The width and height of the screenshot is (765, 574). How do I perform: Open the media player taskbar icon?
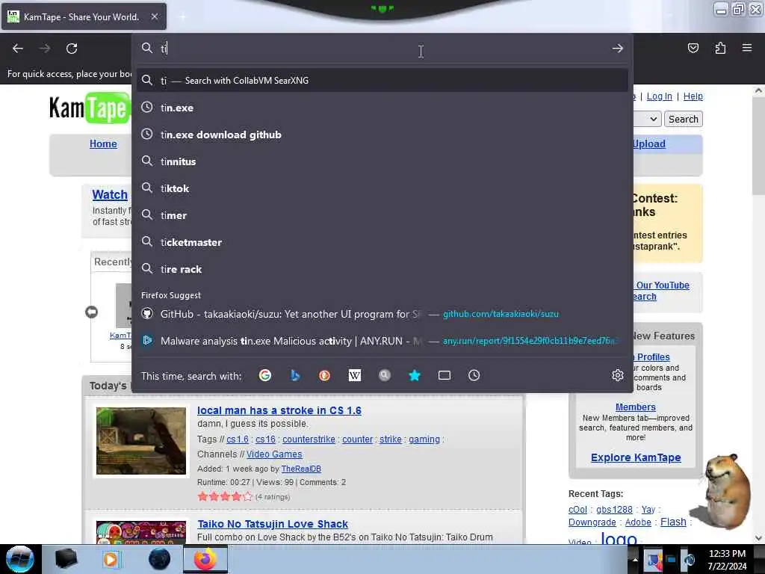pyautogui.click(x=111, y=559)
